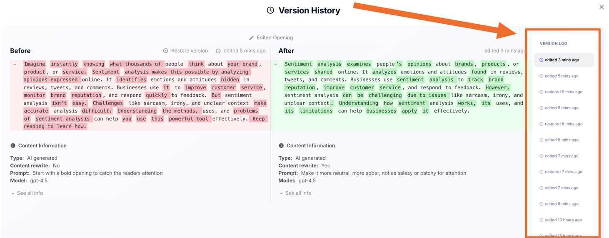The image size is (609, 238).
Task: Click the 'After' heading
Action: [286, 51]
